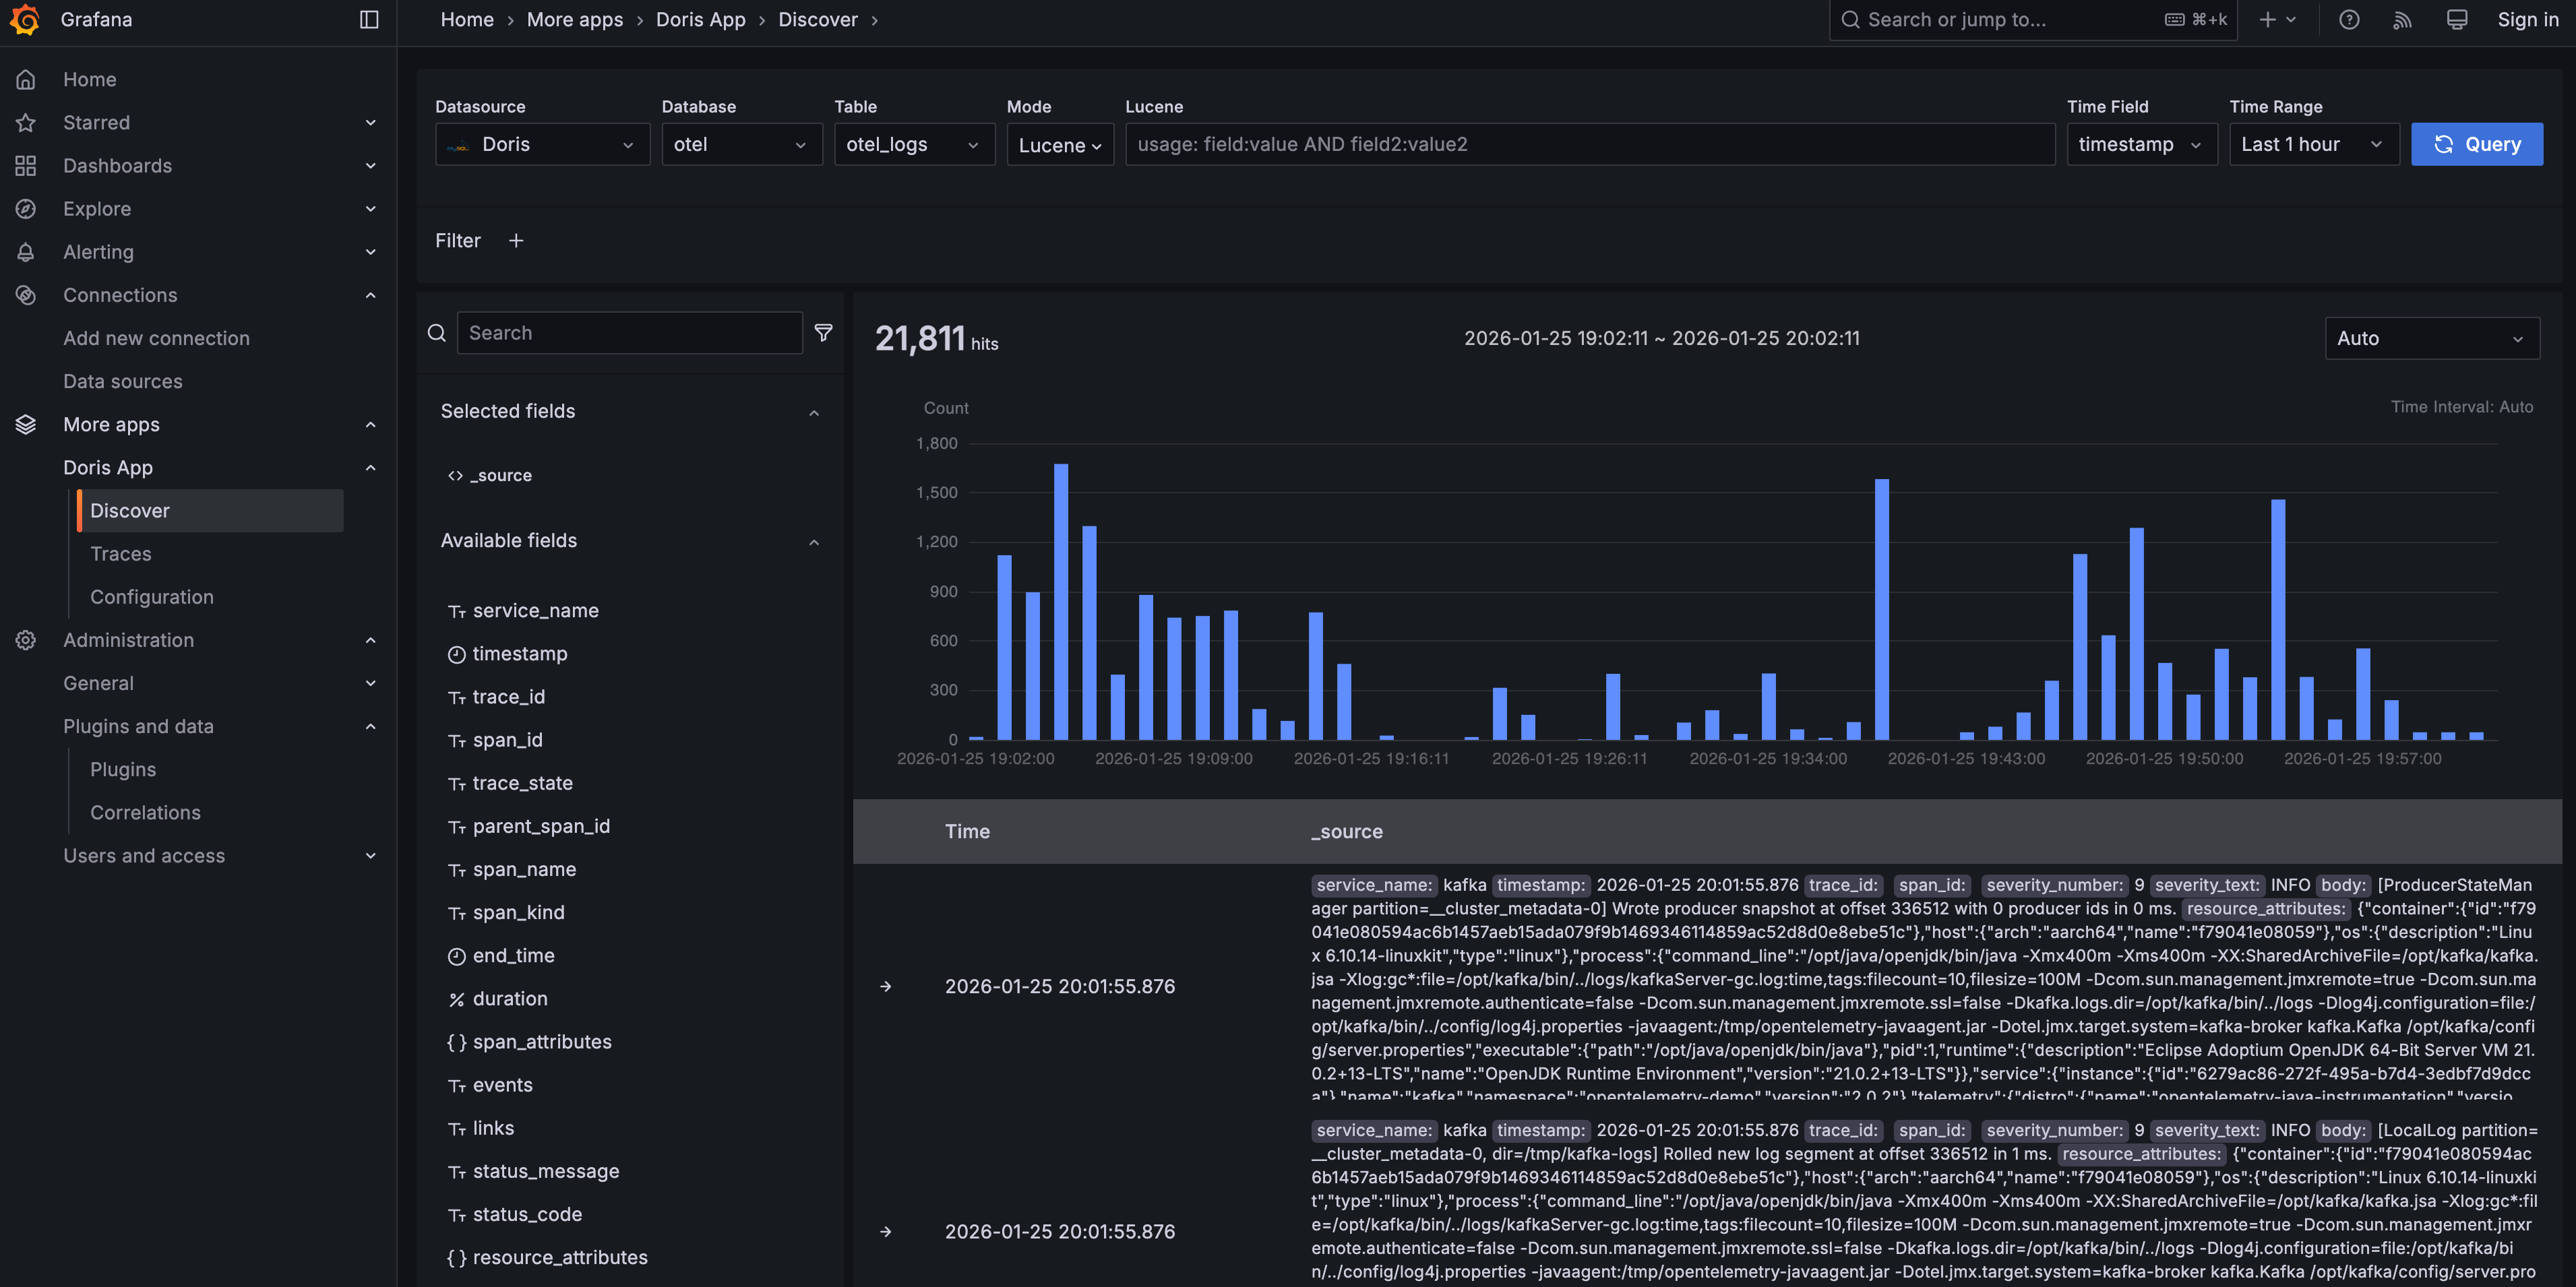
Task: Open the Datasource Doris dropdown
Action: click(x=542, y=144)
